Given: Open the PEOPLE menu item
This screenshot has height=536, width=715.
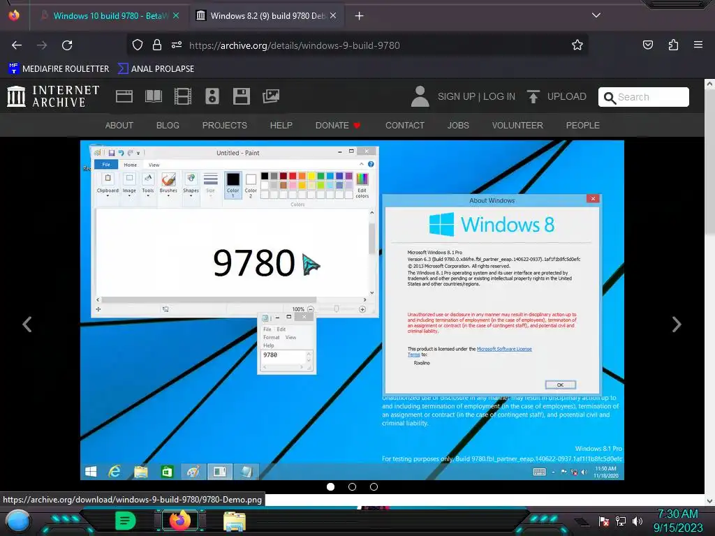Looking at the screenshot, I should (x=583, y=126).
